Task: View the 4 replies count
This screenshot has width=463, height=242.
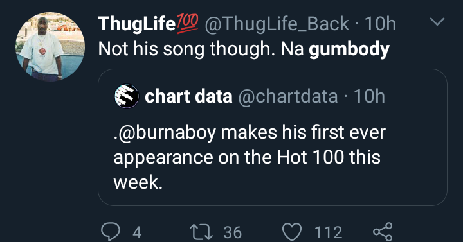Action: click(x=137, y=232)
